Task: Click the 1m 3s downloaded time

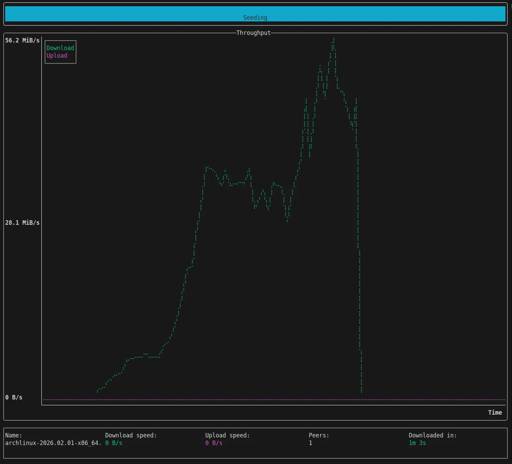Action: coord(417,443)
